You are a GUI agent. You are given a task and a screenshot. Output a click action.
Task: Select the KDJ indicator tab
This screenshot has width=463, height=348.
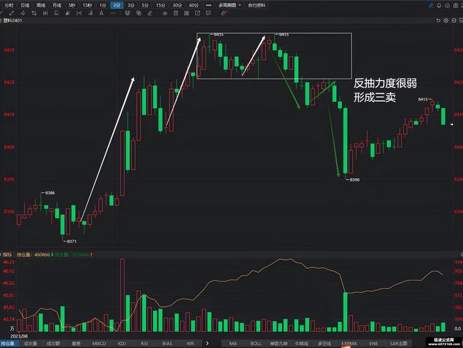point(122,343)
